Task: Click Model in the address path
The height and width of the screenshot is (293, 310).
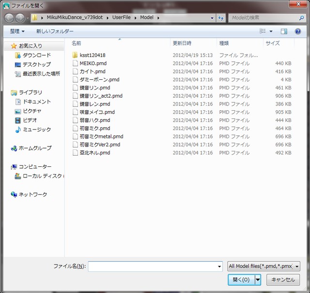Action: (x=147, y=17)
